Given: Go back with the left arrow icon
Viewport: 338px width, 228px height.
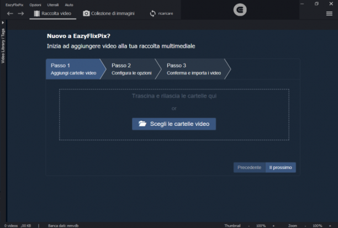Looking at the screenshot, I should tap(10, 14).
